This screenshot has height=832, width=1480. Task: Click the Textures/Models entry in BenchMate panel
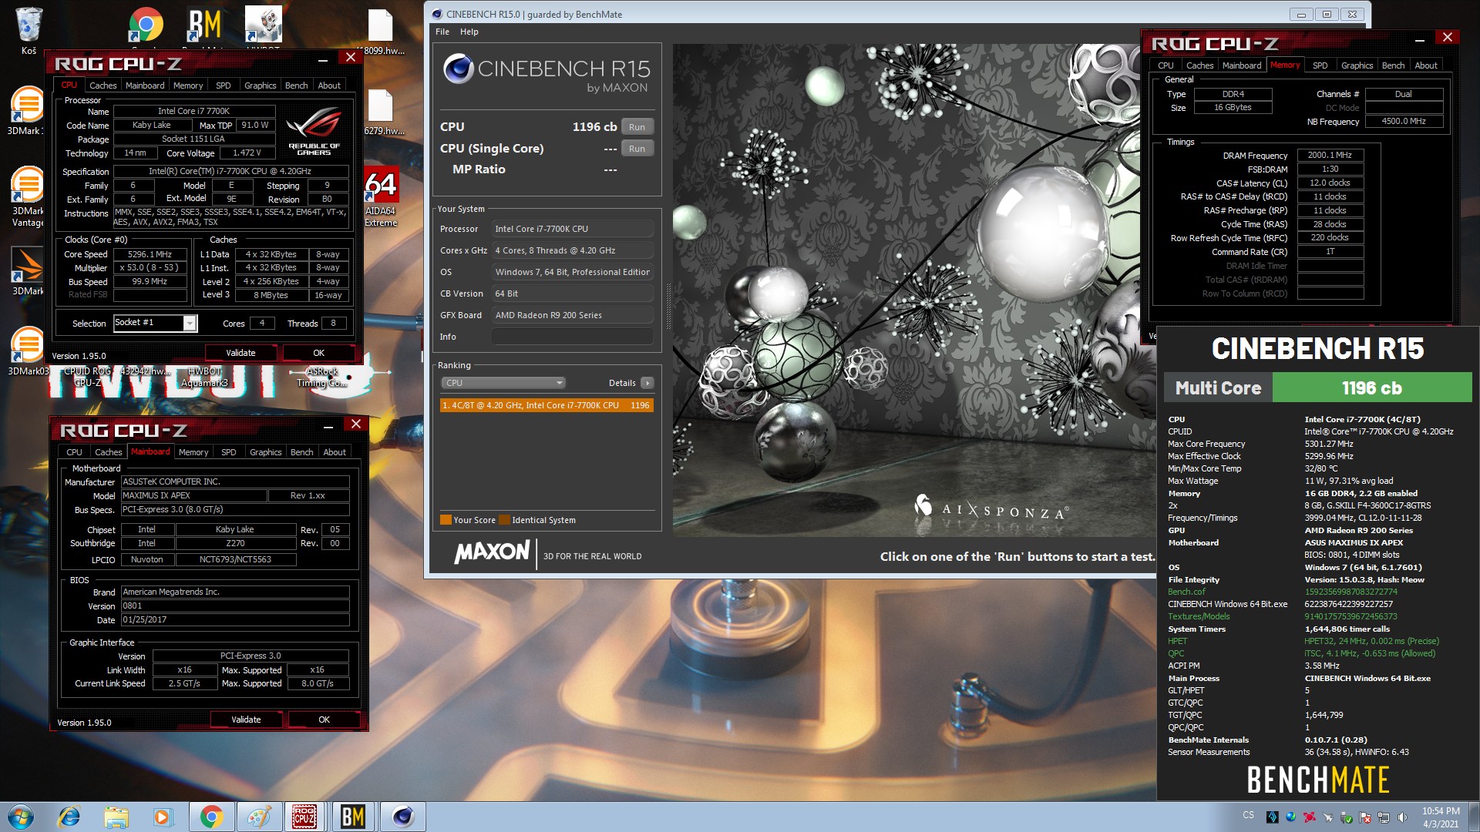[1199, 616]
